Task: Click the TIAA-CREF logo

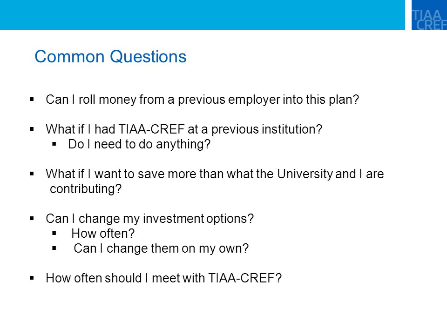Action: (x=429, y=15)
